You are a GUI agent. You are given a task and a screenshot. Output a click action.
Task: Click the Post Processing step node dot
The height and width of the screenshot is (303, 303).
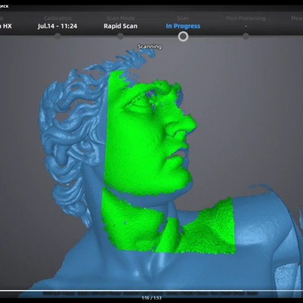245,36
